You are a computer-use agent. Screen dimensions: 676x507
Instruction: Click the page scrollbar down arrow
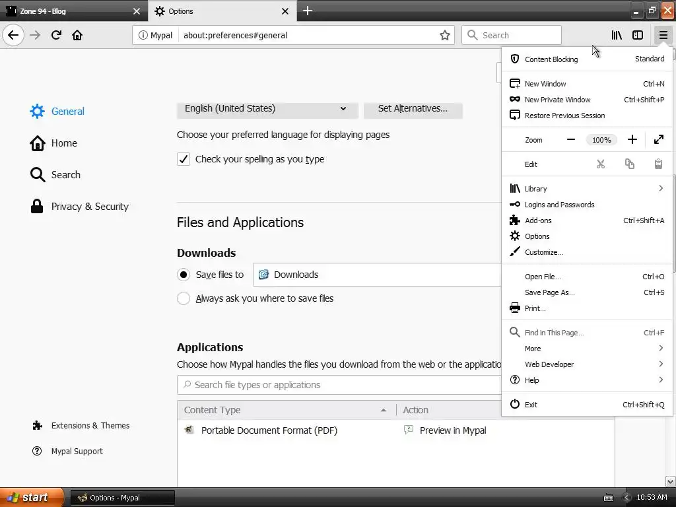pyautogui.click(x=671, y=481)
